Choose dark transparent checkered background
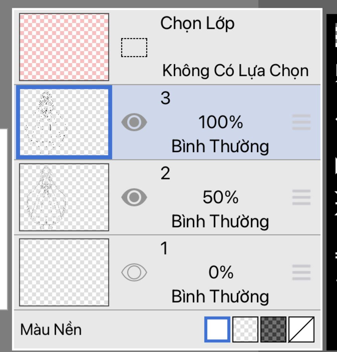The image size is (337, 352). coord(273,329)
